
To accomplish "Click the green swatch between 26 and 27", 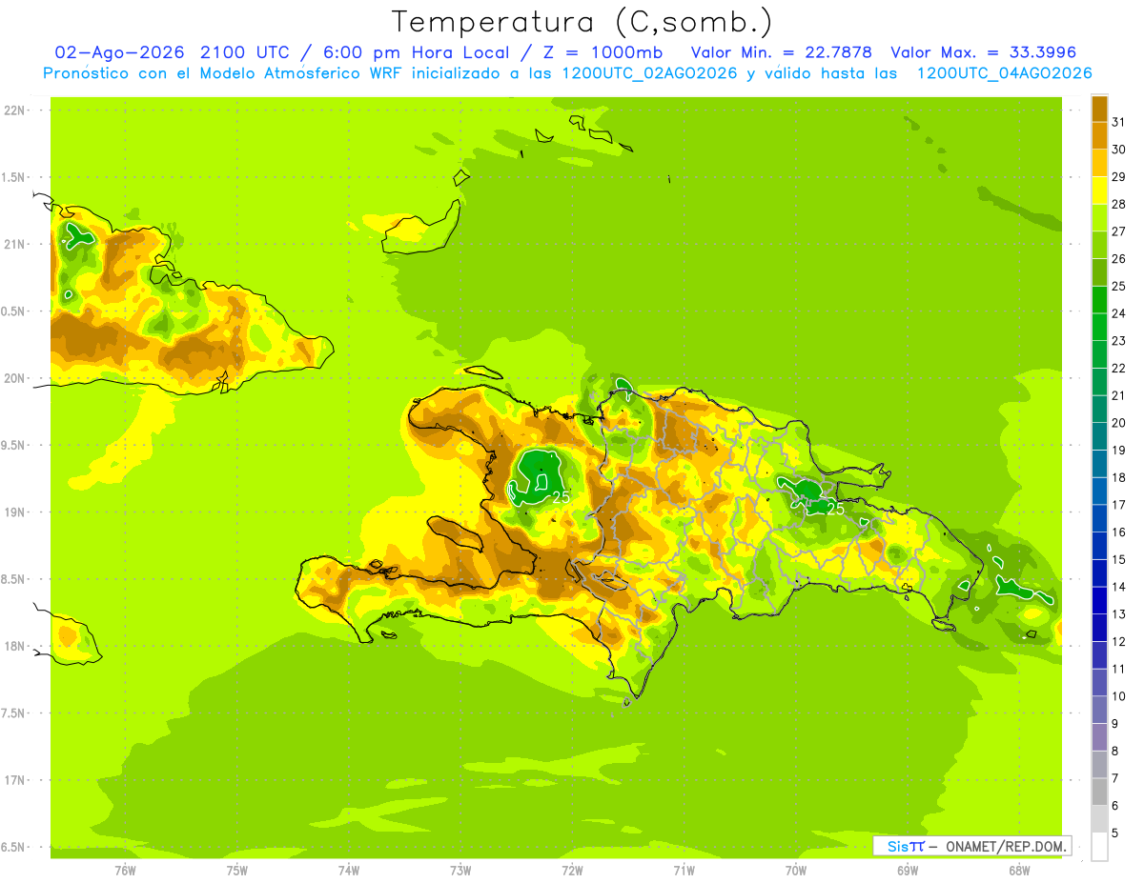I will (x=1099, y=244).
